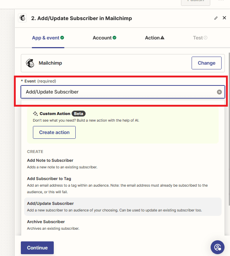Select the Test tab
230x256 pixels.
(198, 38)
